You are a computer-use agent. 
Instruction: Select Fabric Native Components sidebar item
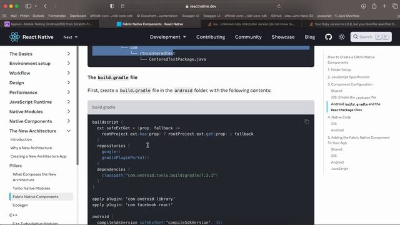(x=41, y=197)
